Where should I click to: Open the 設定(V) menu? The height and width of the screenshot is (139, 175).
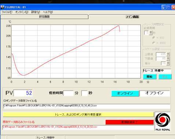click(36, 12)
